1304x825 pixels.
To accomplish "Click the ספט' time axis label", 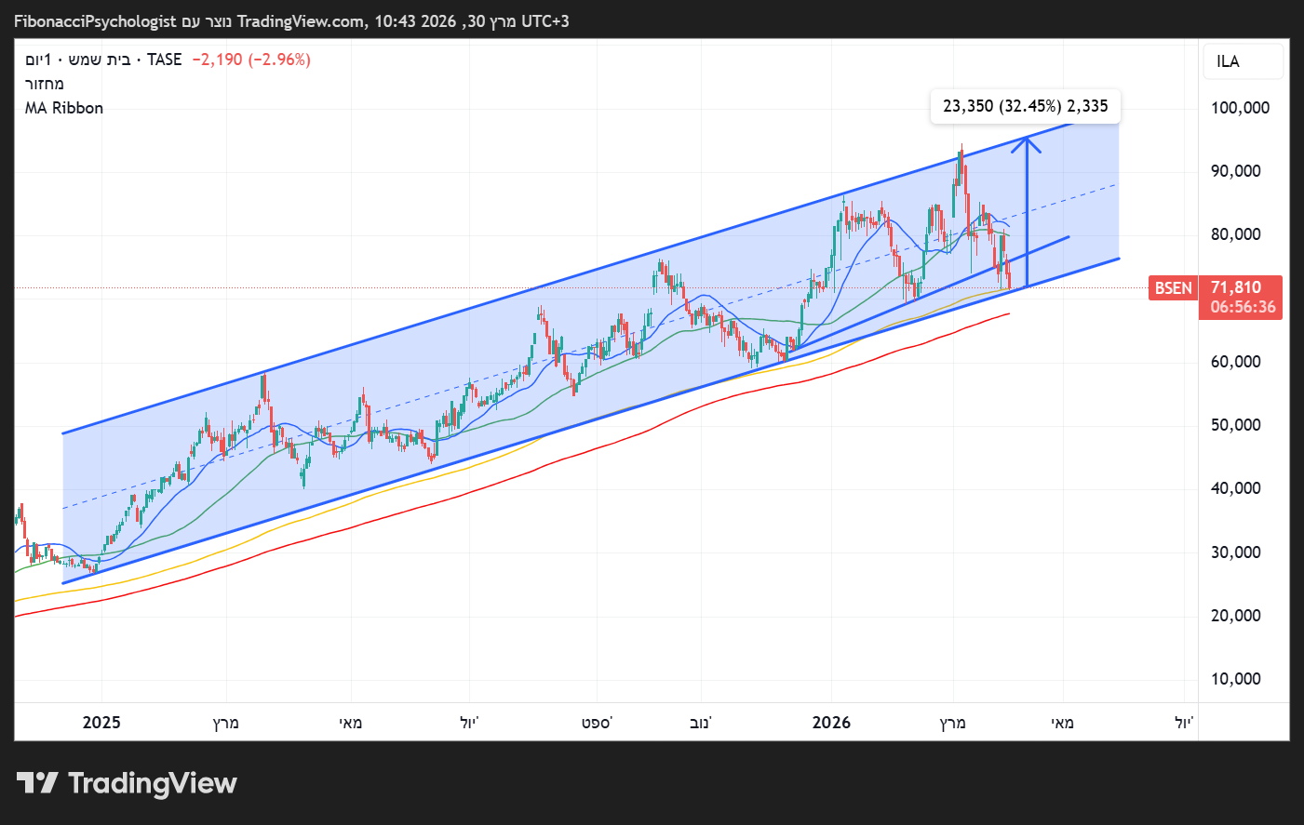I will [598, 723].
